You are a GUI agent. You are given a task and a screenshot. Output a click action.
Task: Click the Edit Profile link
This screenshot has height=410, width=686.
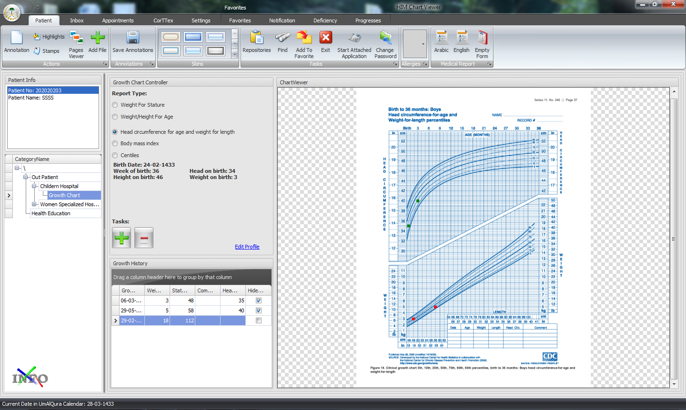pos(247,247)
